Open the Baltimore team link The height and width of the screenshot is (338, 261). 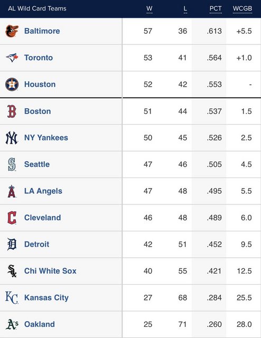click(x=42, y=31)
